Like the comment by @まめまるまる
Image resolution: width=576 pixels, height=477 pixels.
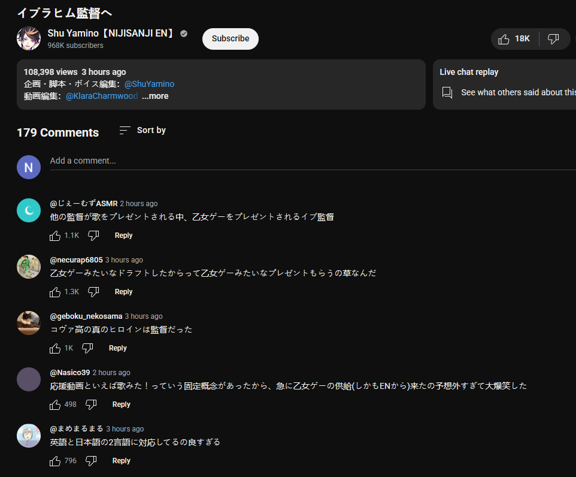[x=55, y=461]
